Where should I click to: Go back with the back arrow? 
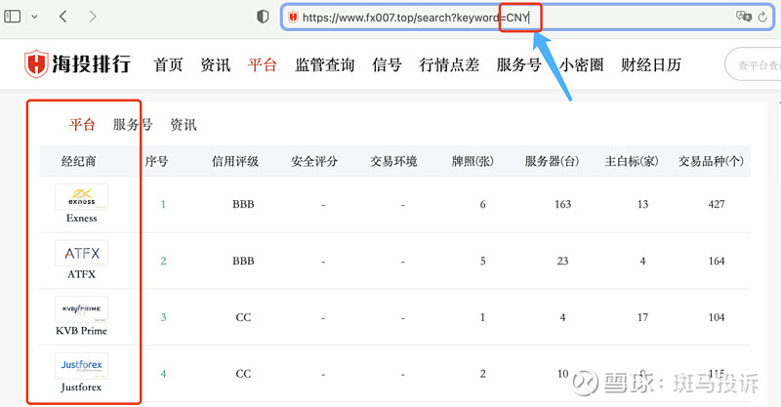(x=62, y=17)
